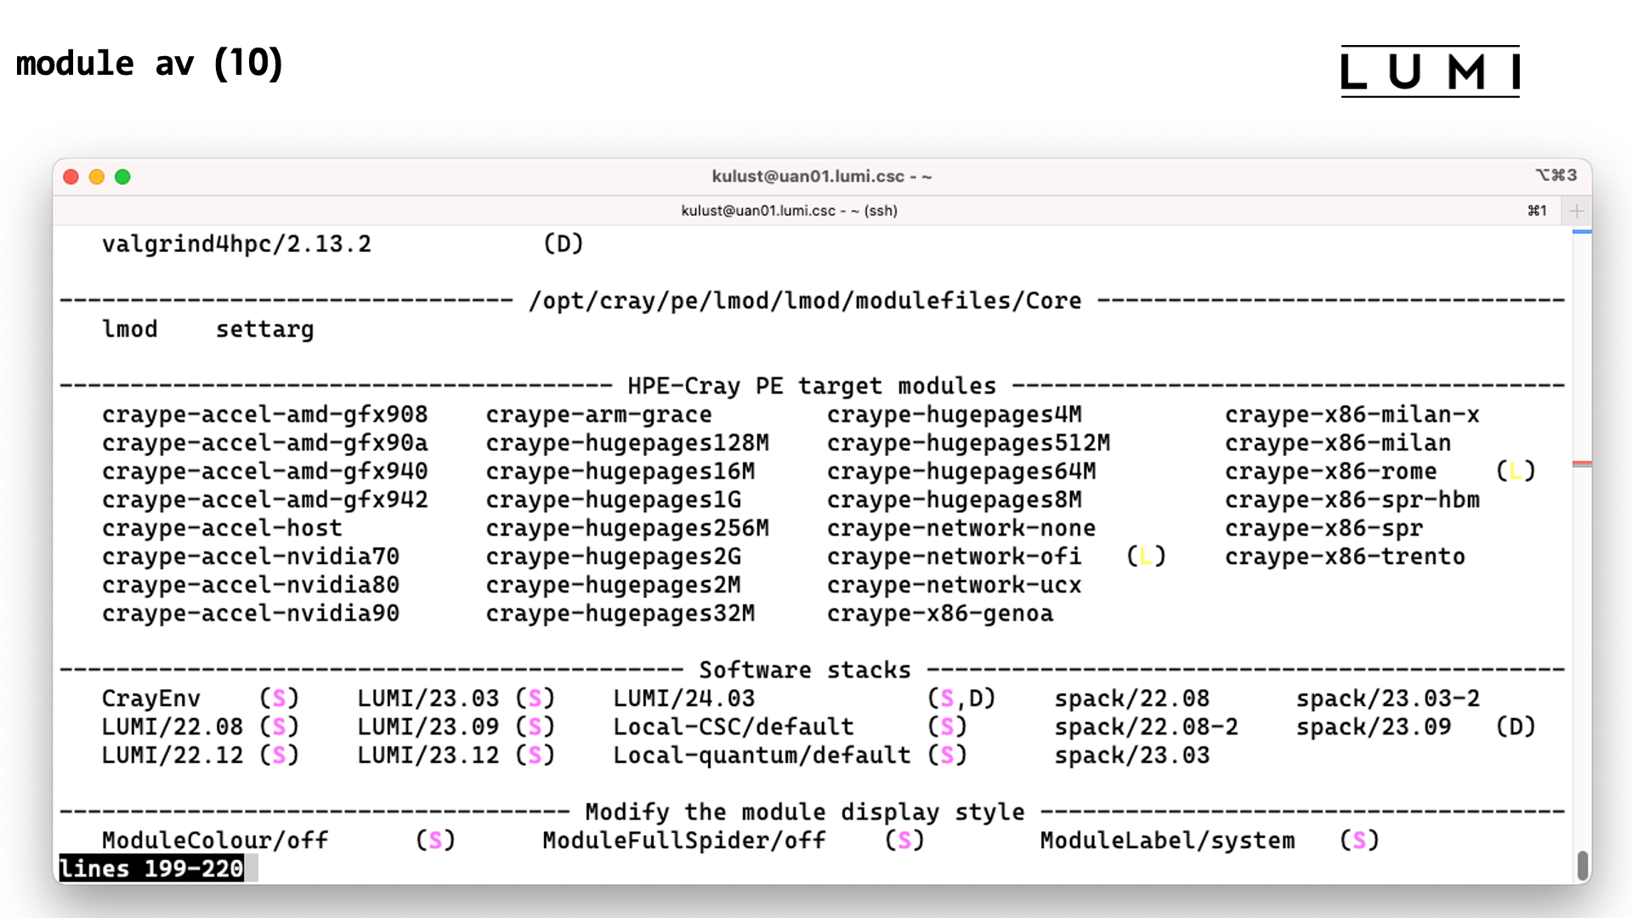Viewport: 1632px width, 918px height.
Task: Click the Local-quantum/default module entry
Action: coord(761,756)
